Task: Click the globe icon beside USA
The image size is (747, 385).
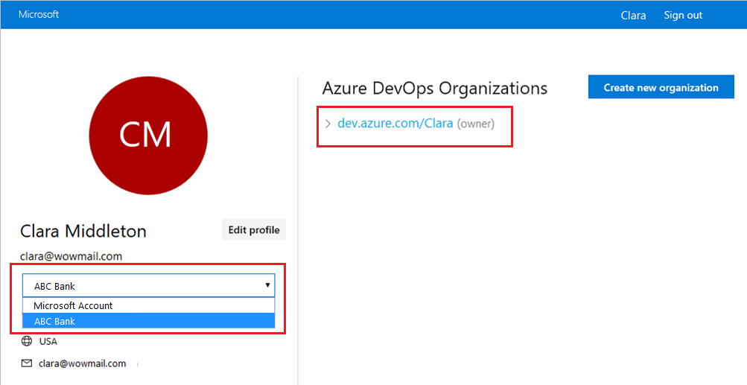Action: pos(27,341)
